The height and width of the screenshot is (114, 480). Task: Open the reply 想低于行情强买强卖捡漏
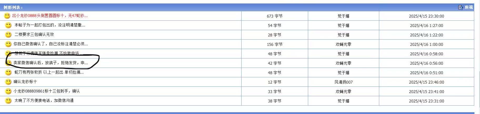[49, 53]
